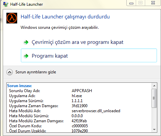The height and width of the screenshot is (136, 161).
Task: Click green arrow beside Çevrimiçi çözüm ara
Action: [x=26, y=42]
